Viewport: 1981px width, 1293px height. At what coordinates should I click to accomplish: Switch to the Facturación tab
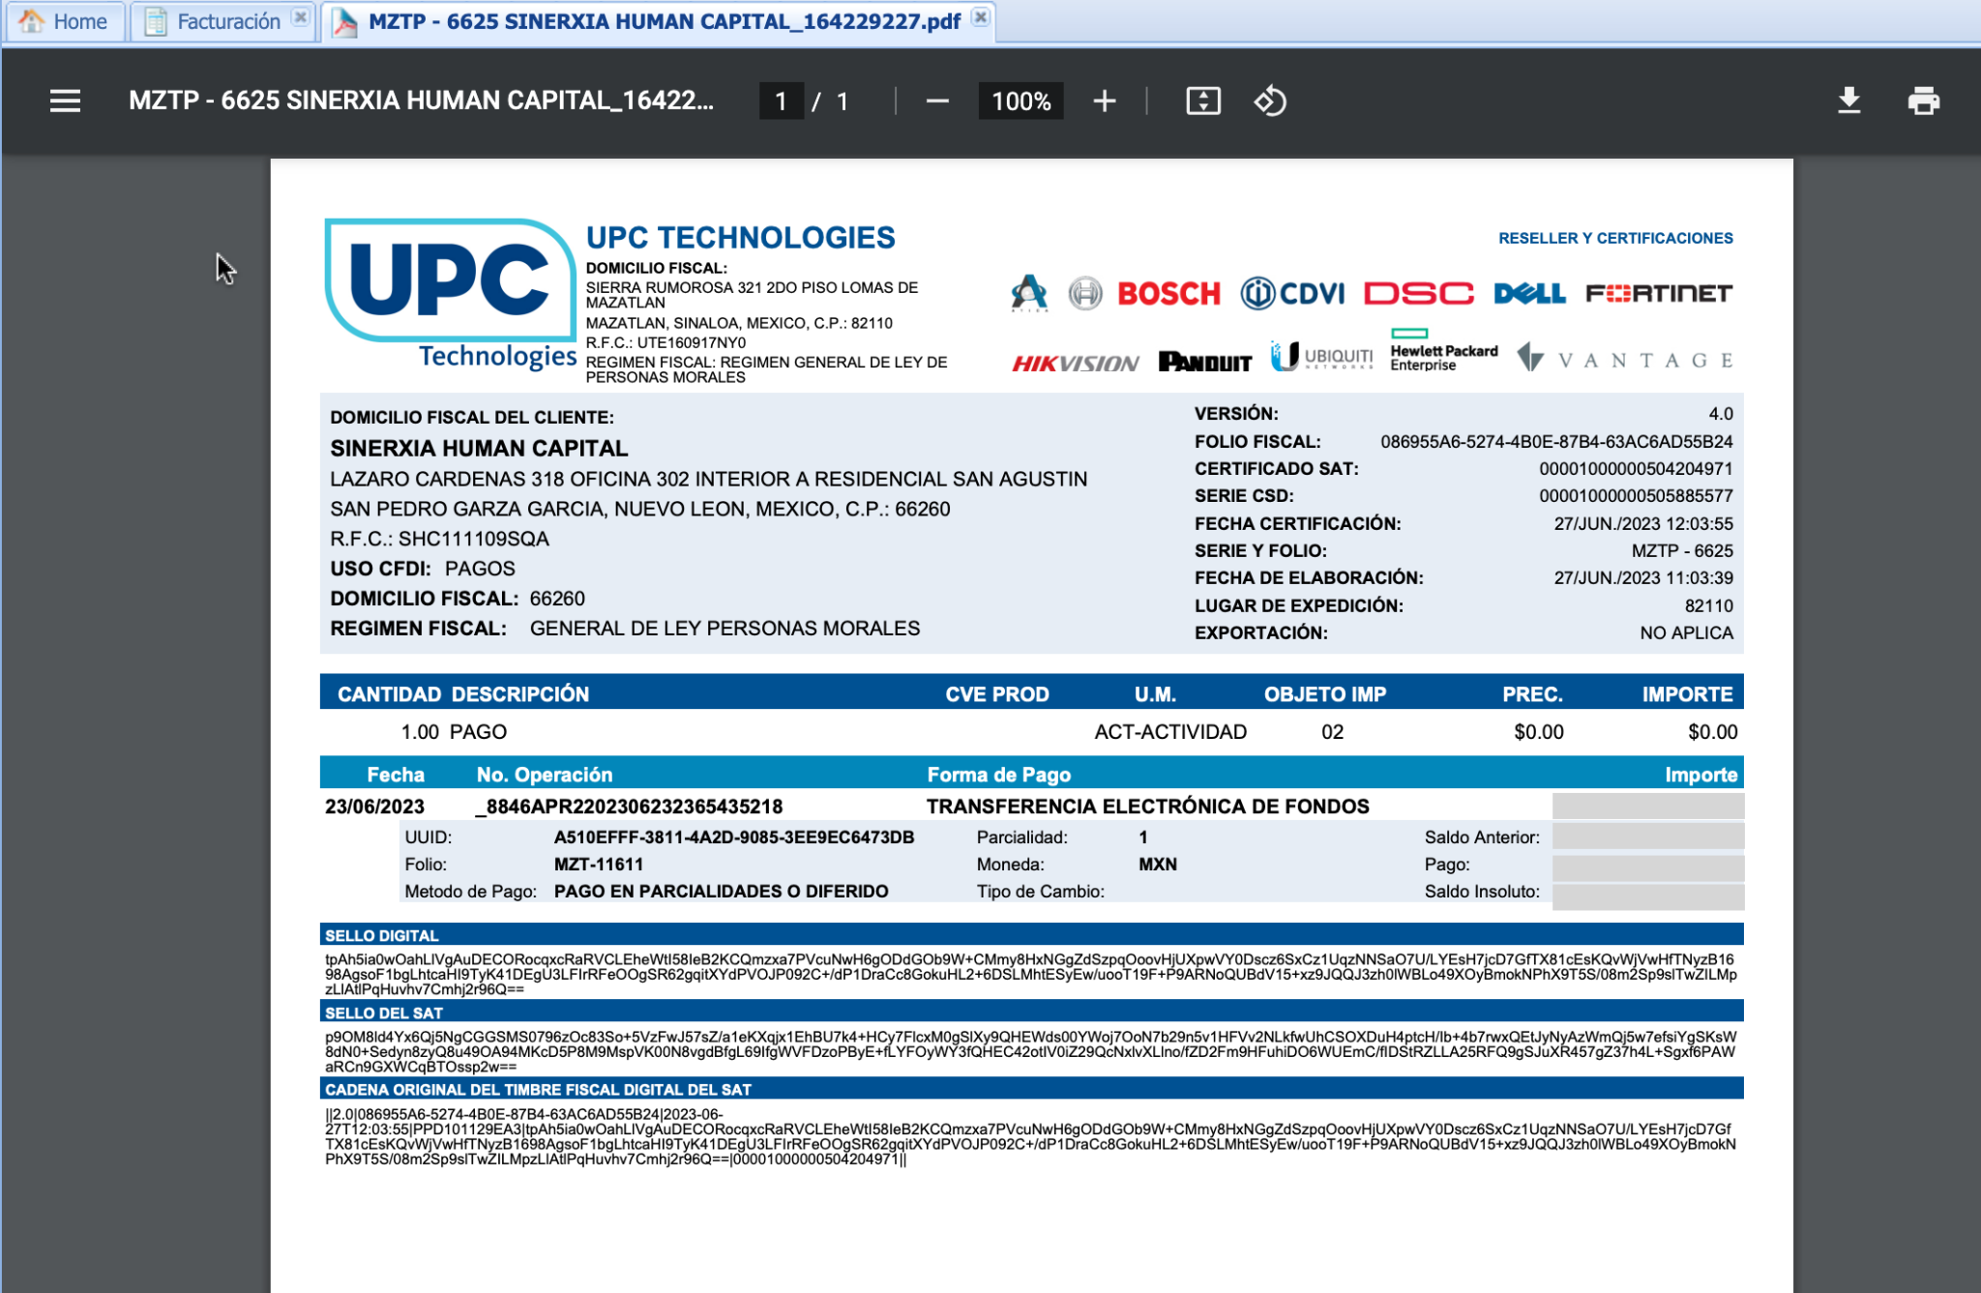click(x=228, y=21)
